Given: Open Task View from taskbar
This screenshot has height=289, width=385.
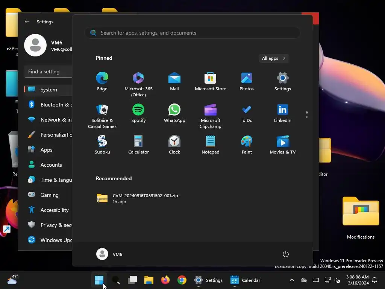Looking at the screenshot, I should [132, 280].
